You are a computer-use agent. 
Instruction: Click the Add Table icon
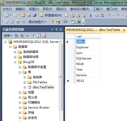(x=73, y=22)
